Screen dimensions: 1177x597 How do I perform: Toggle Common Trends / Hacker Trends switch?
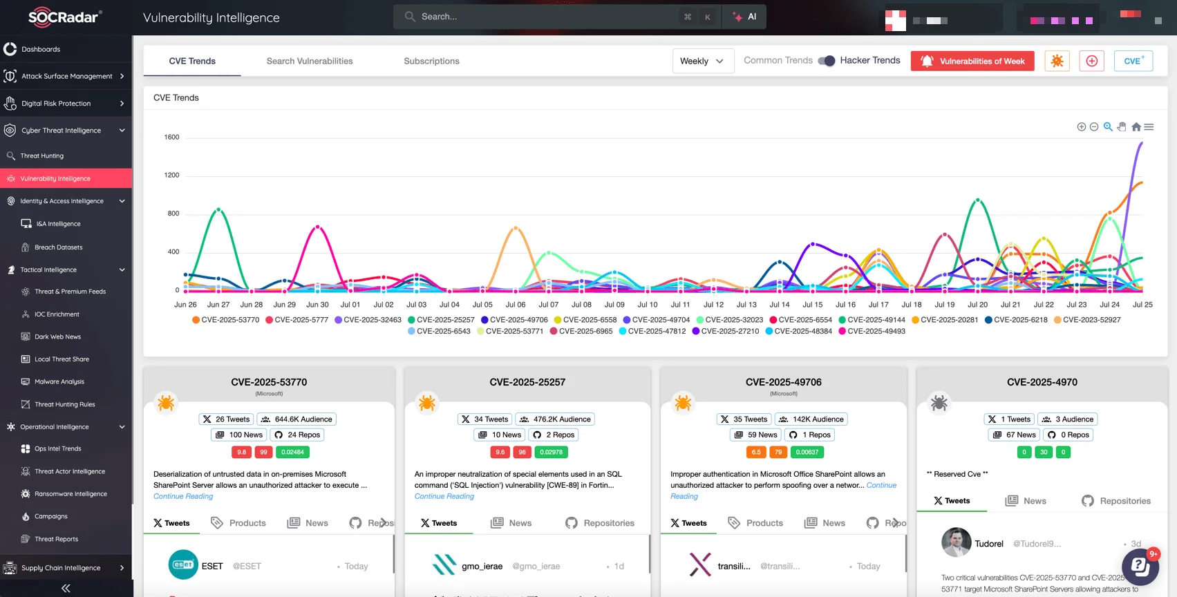tap(827, 61)
